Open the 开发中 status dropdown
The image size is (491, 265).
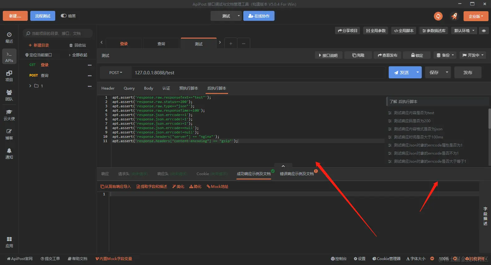pos(473,55)
